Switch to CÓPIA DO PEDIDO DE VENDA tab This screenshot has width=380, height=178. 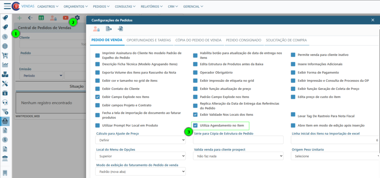pyautogui.click(x=199, y=40)
